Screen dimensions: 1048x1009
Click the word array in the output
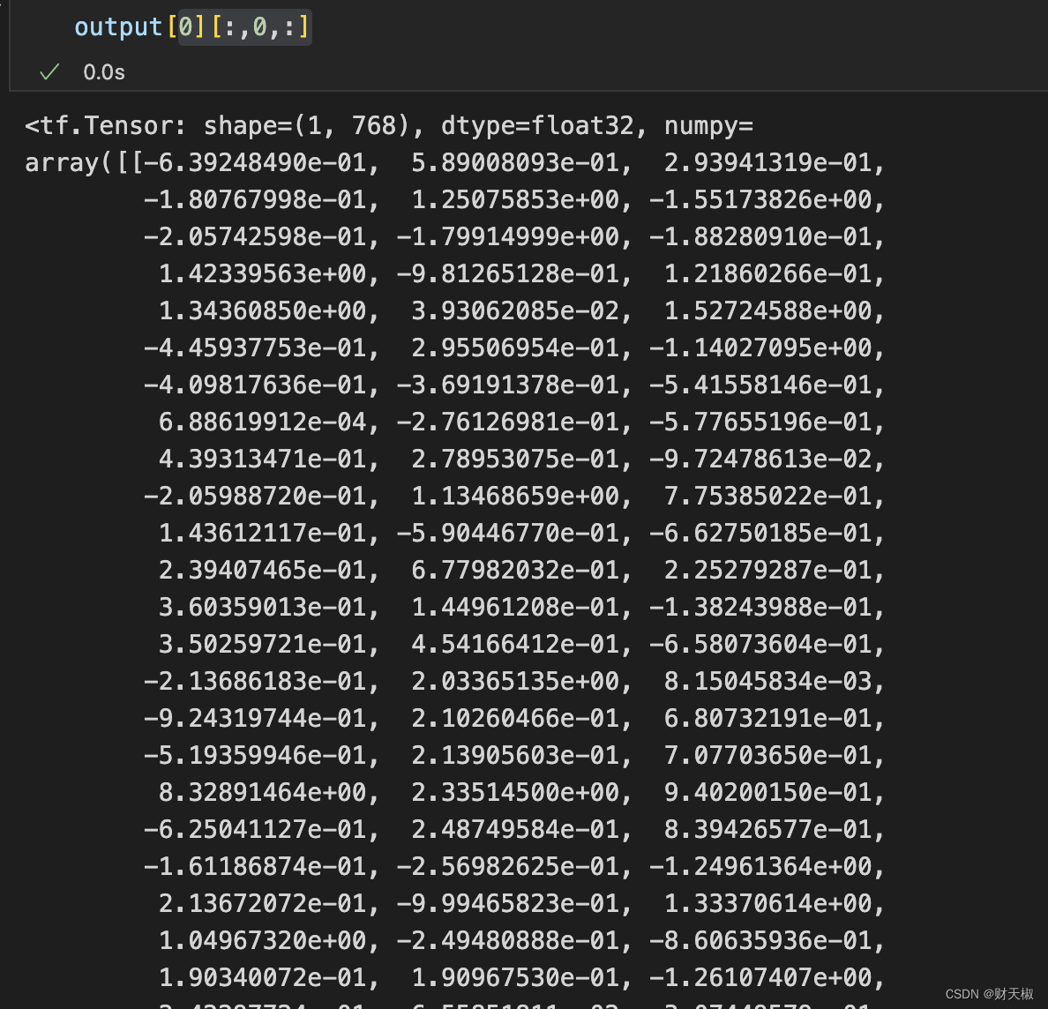point(61,163)
